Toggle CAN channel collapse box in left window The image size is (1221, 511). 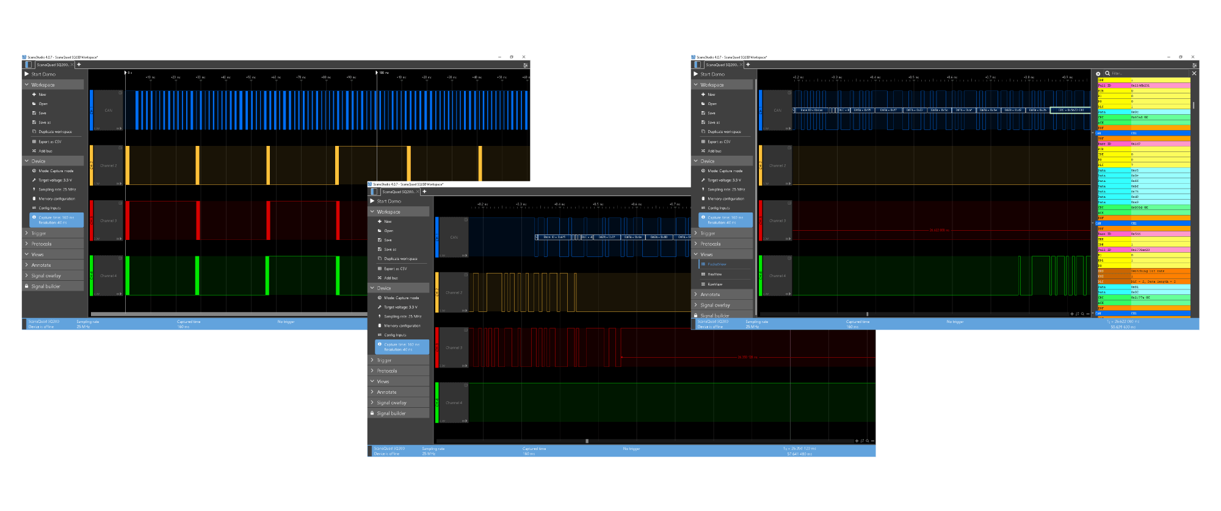coord(120,93)
